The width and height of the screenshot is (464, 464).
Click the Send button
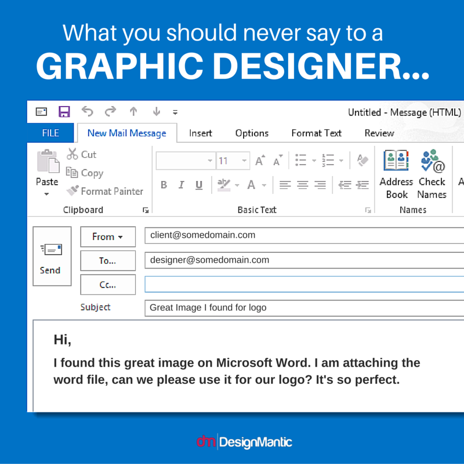(x=52, y=256)
